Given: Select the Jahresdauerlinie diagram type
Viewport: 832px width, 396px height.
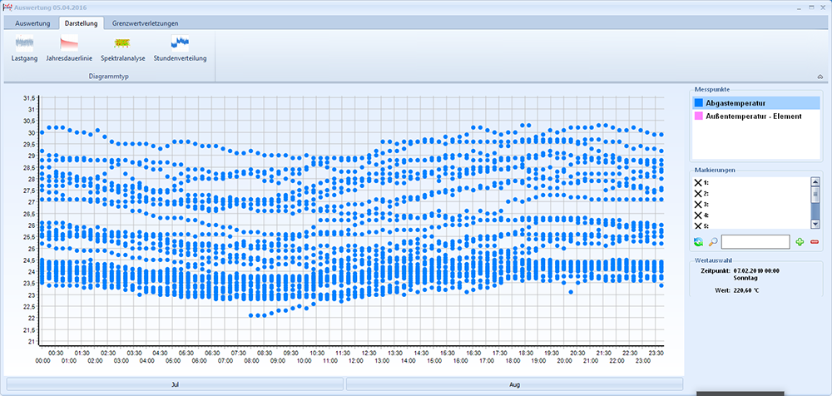Looking at the screenshot, I should pos(69,48).
